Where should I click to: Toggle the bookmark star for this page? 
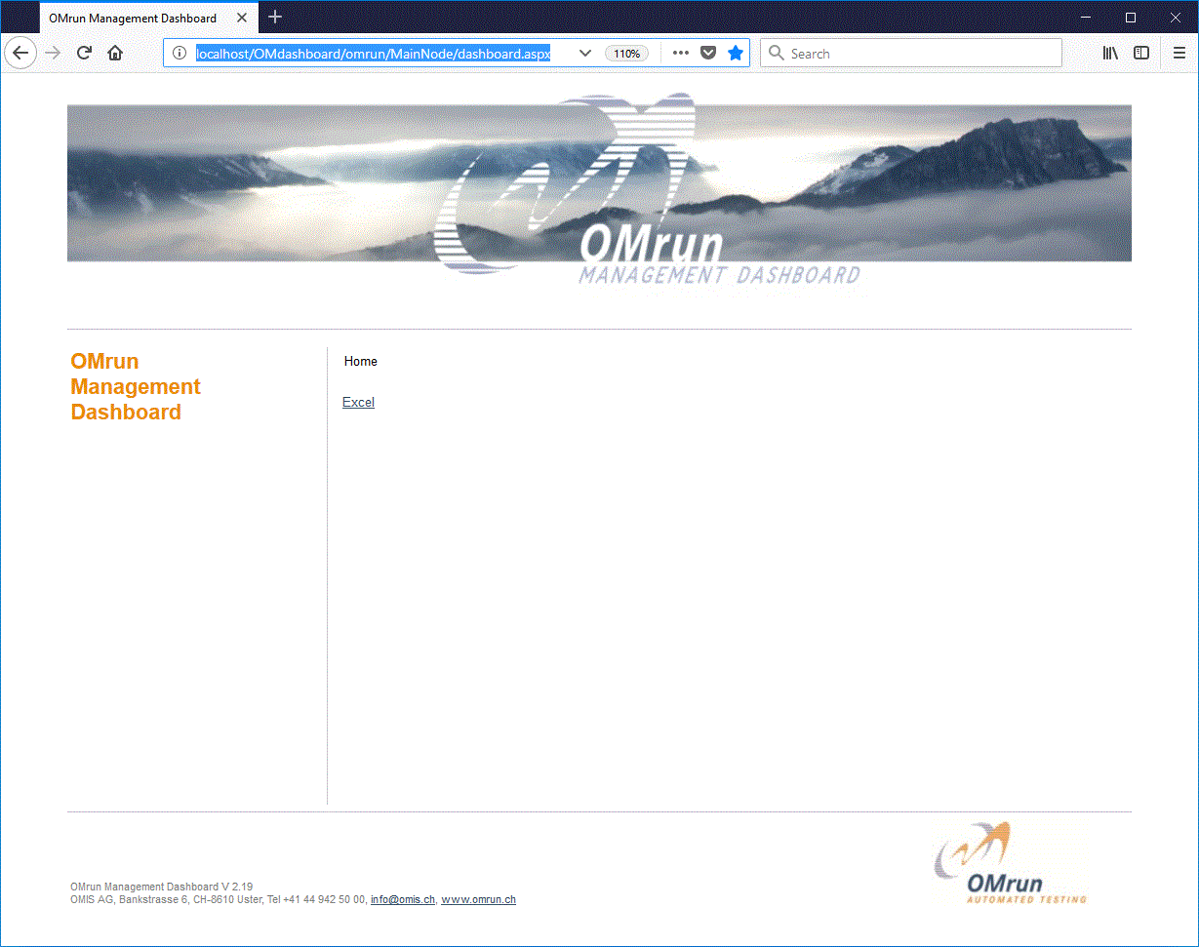coord(735,53)
